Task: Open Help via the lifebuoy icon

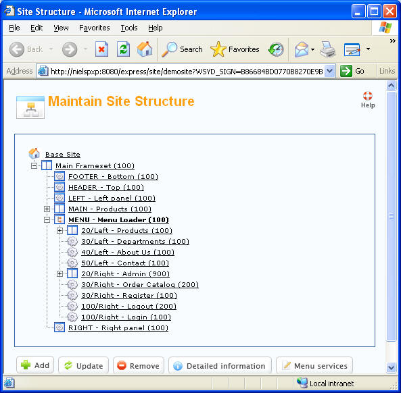Action: (x=368, y=96)
